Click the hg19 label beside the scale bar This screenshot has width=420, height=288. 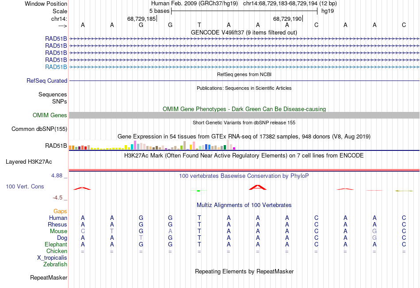pyautogui.click(x=327, y=11)
